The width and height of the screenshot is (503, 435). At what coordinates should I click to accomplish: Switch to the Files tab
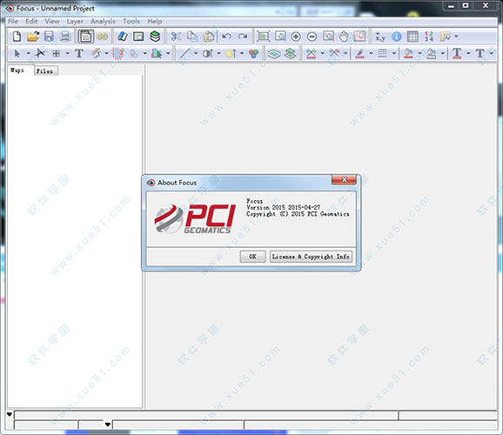point(46,71)
